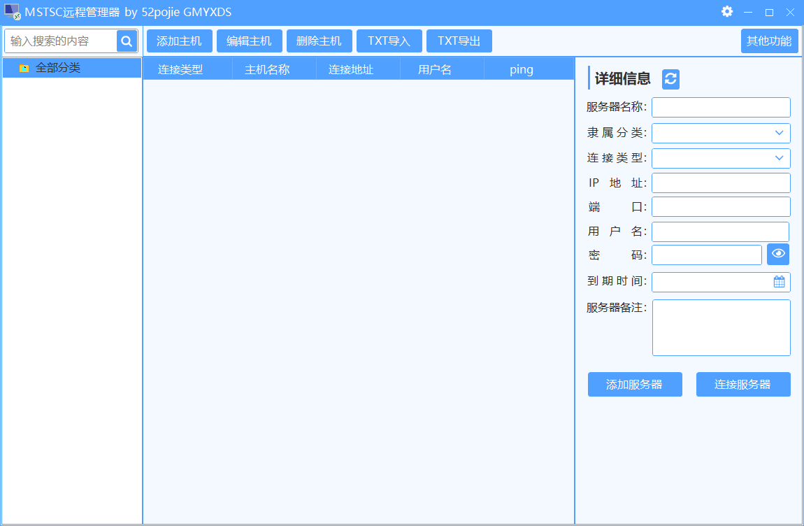Click the 编辑主机 button
Viewport: 804px width, 526px height.
pos(249,41)
